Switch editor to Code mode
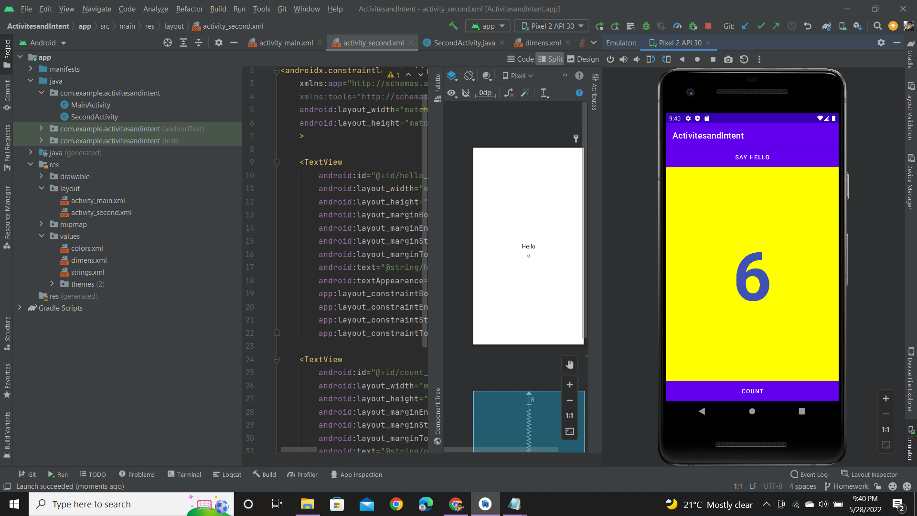 tap(520, 59)
